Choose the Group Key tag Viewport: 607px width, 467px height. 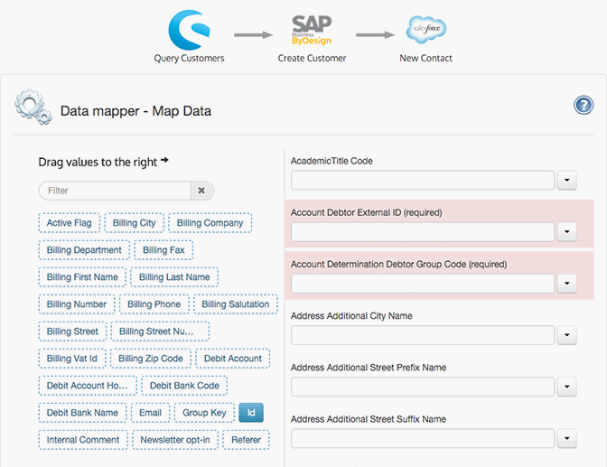tap(204, 413)
